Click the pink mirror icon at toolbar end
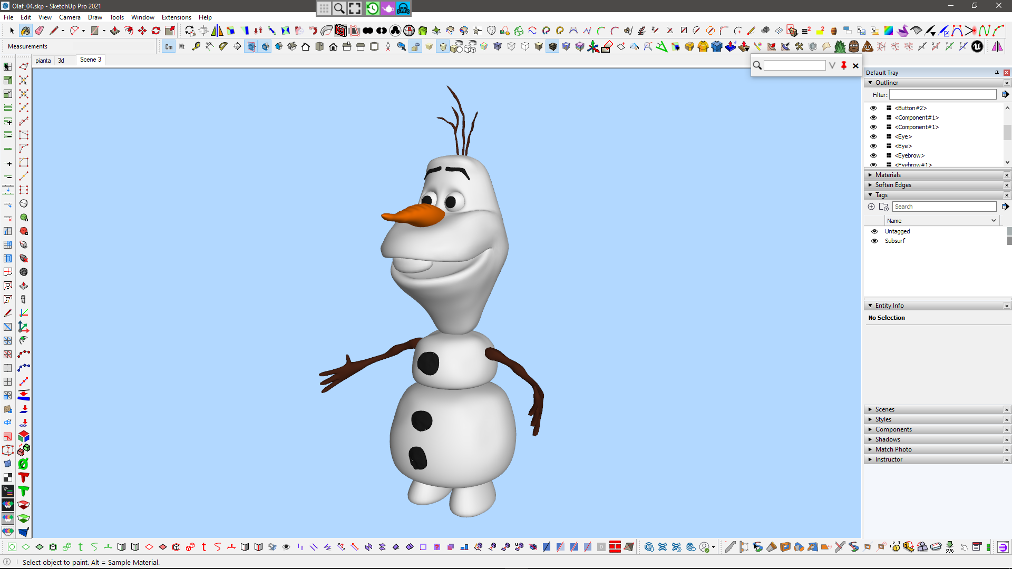The height and width of the screenshot is (569, 1012). click(x=997, y=46)
